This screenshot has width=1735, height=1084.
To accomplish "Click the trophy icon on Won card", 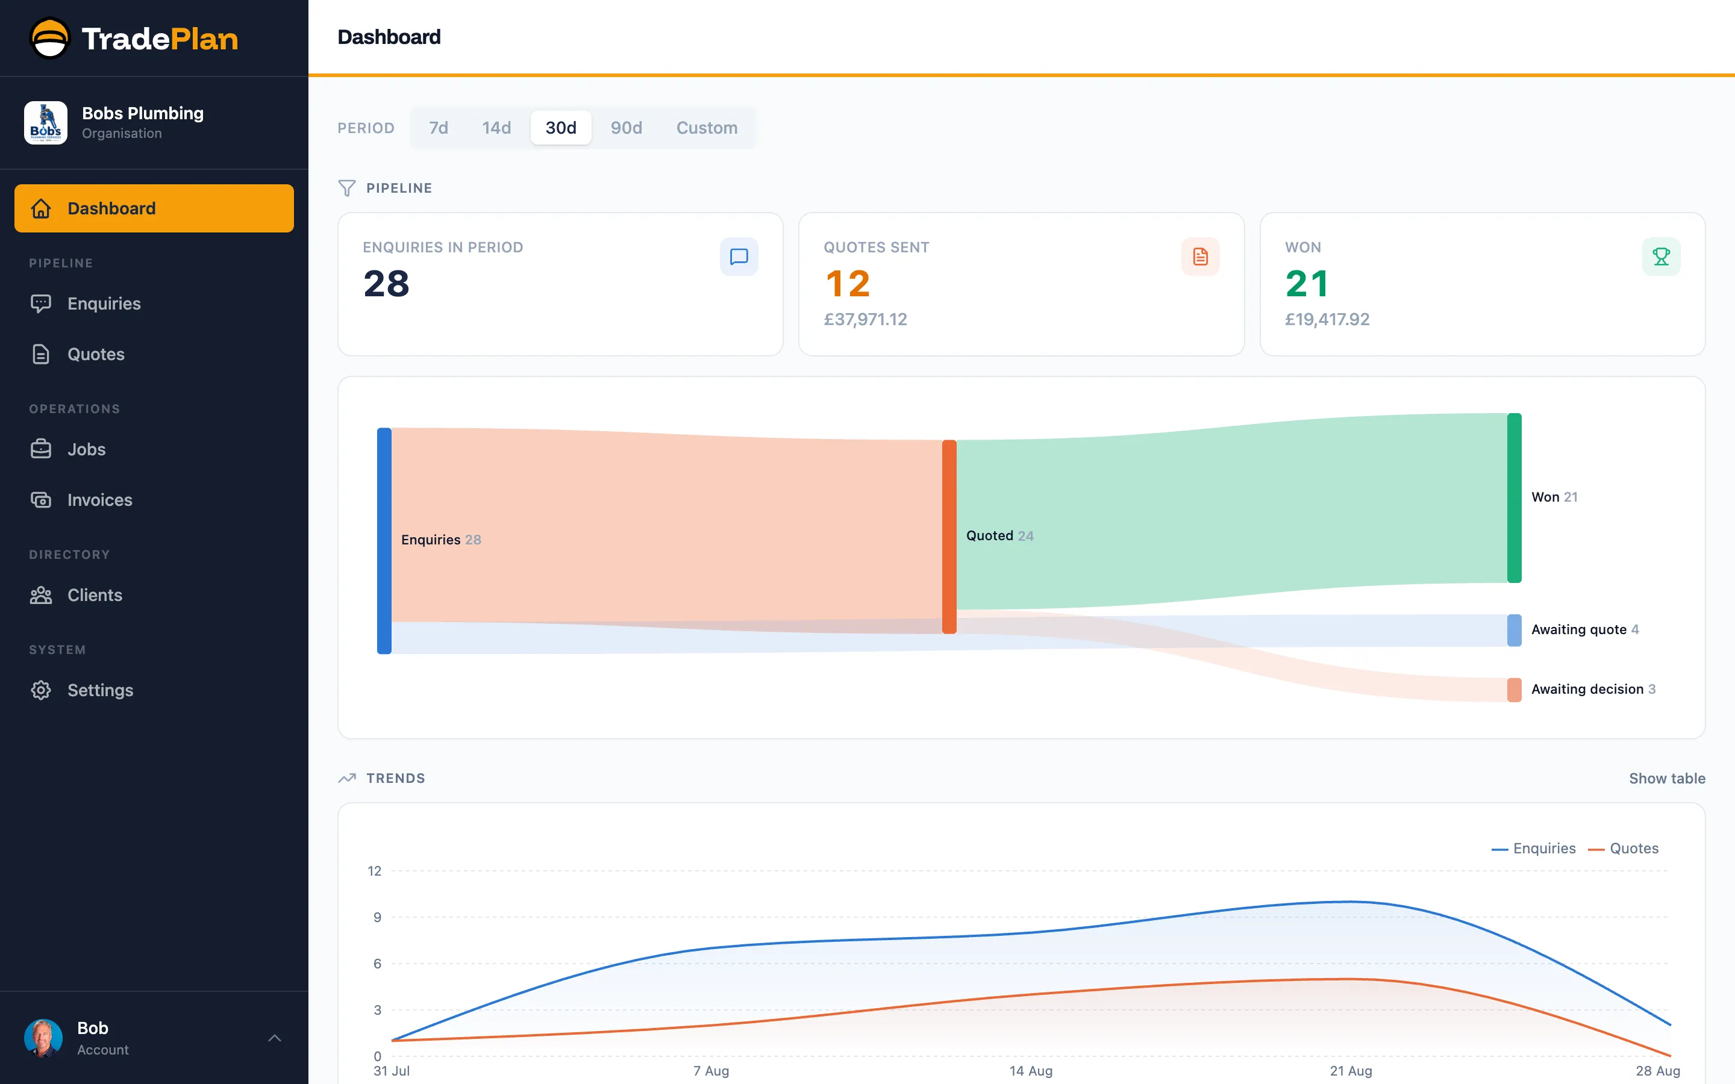I will [1661, 257].
